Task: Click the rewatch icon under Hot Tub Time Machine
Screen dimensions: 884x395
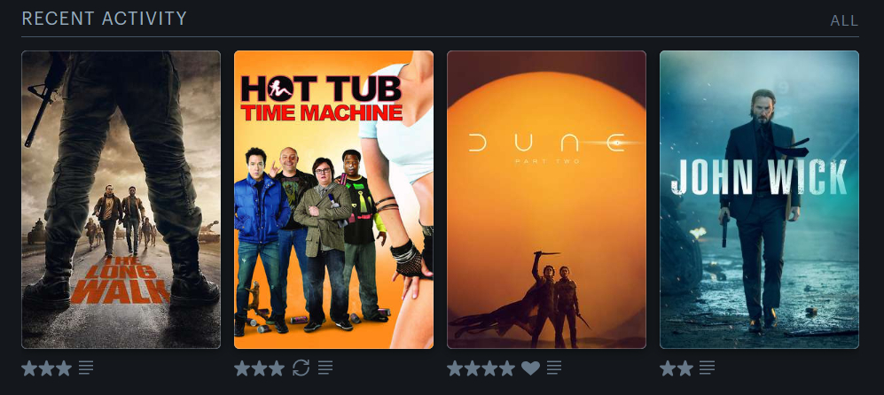Action: [301, 368]
